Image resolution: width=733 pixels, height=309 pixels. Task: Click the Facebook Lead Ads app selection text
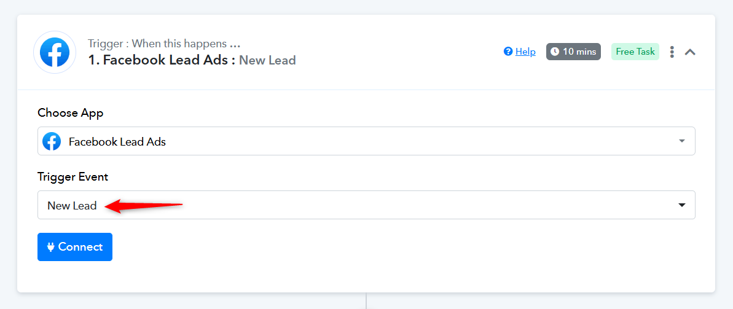point(117,142)
